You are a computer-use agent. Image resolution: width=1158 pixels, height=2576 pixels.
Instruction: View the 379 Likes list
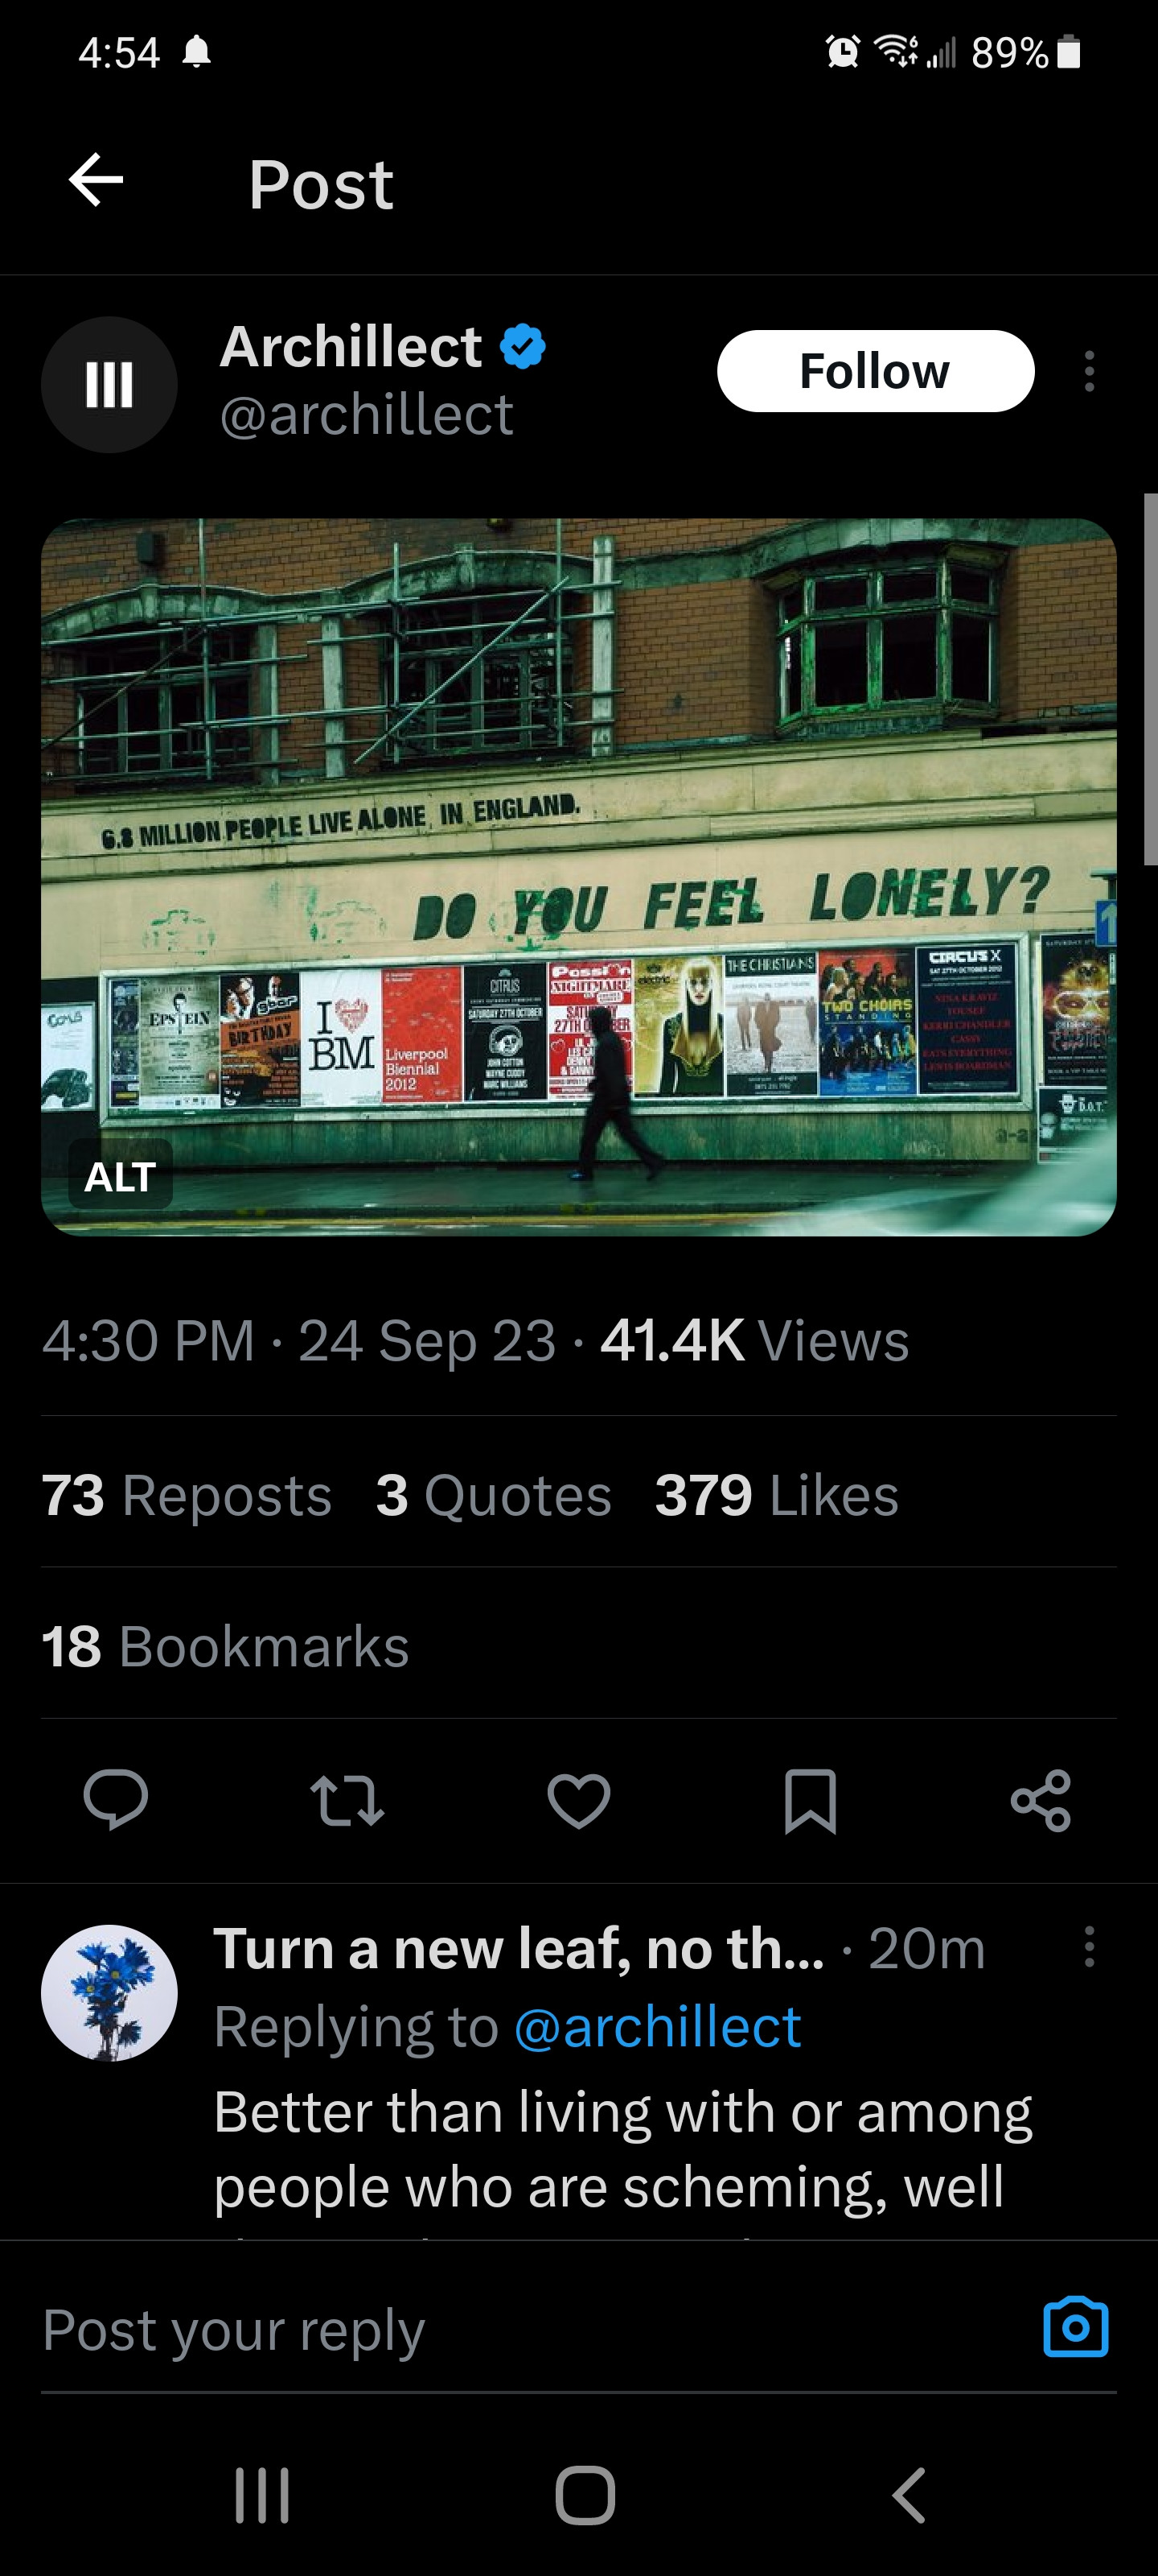click(x=776, y=1495)
